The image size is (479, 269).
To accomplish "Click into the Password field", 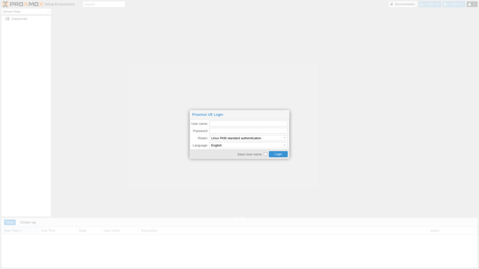I will pos(248,131).
